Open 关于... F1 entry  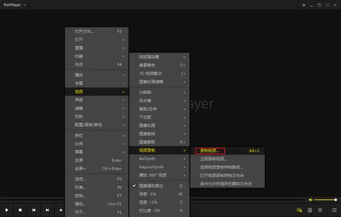(x=97, y=212)
